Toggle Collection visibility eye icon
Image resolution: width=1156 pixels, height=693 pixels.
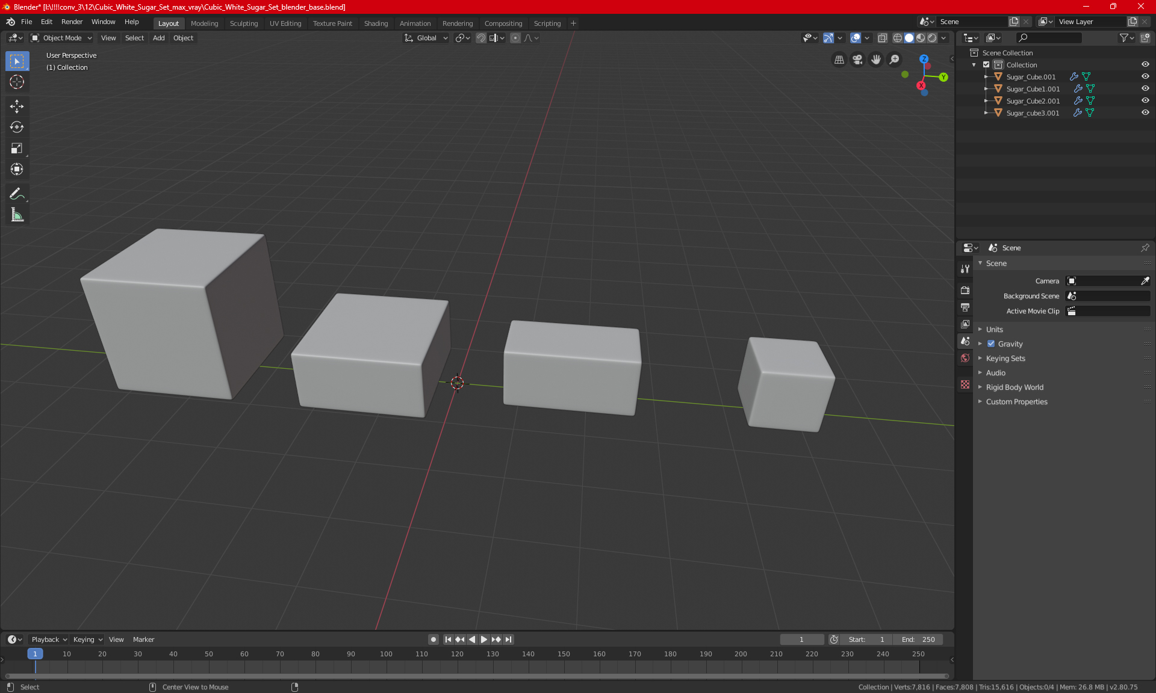pyautogui.click(x=1145, y=65)
